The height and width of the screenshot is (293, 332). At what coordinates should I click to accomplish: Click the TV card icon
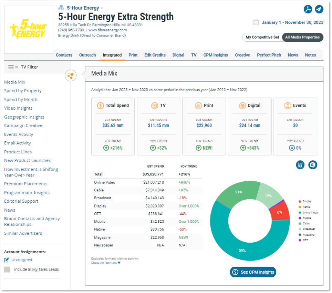[155, 105]
